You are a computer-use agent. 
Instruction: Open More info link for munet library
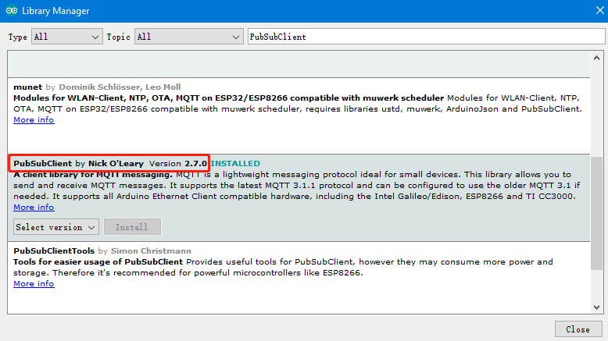pyautogui.click(x=34, y=120)
